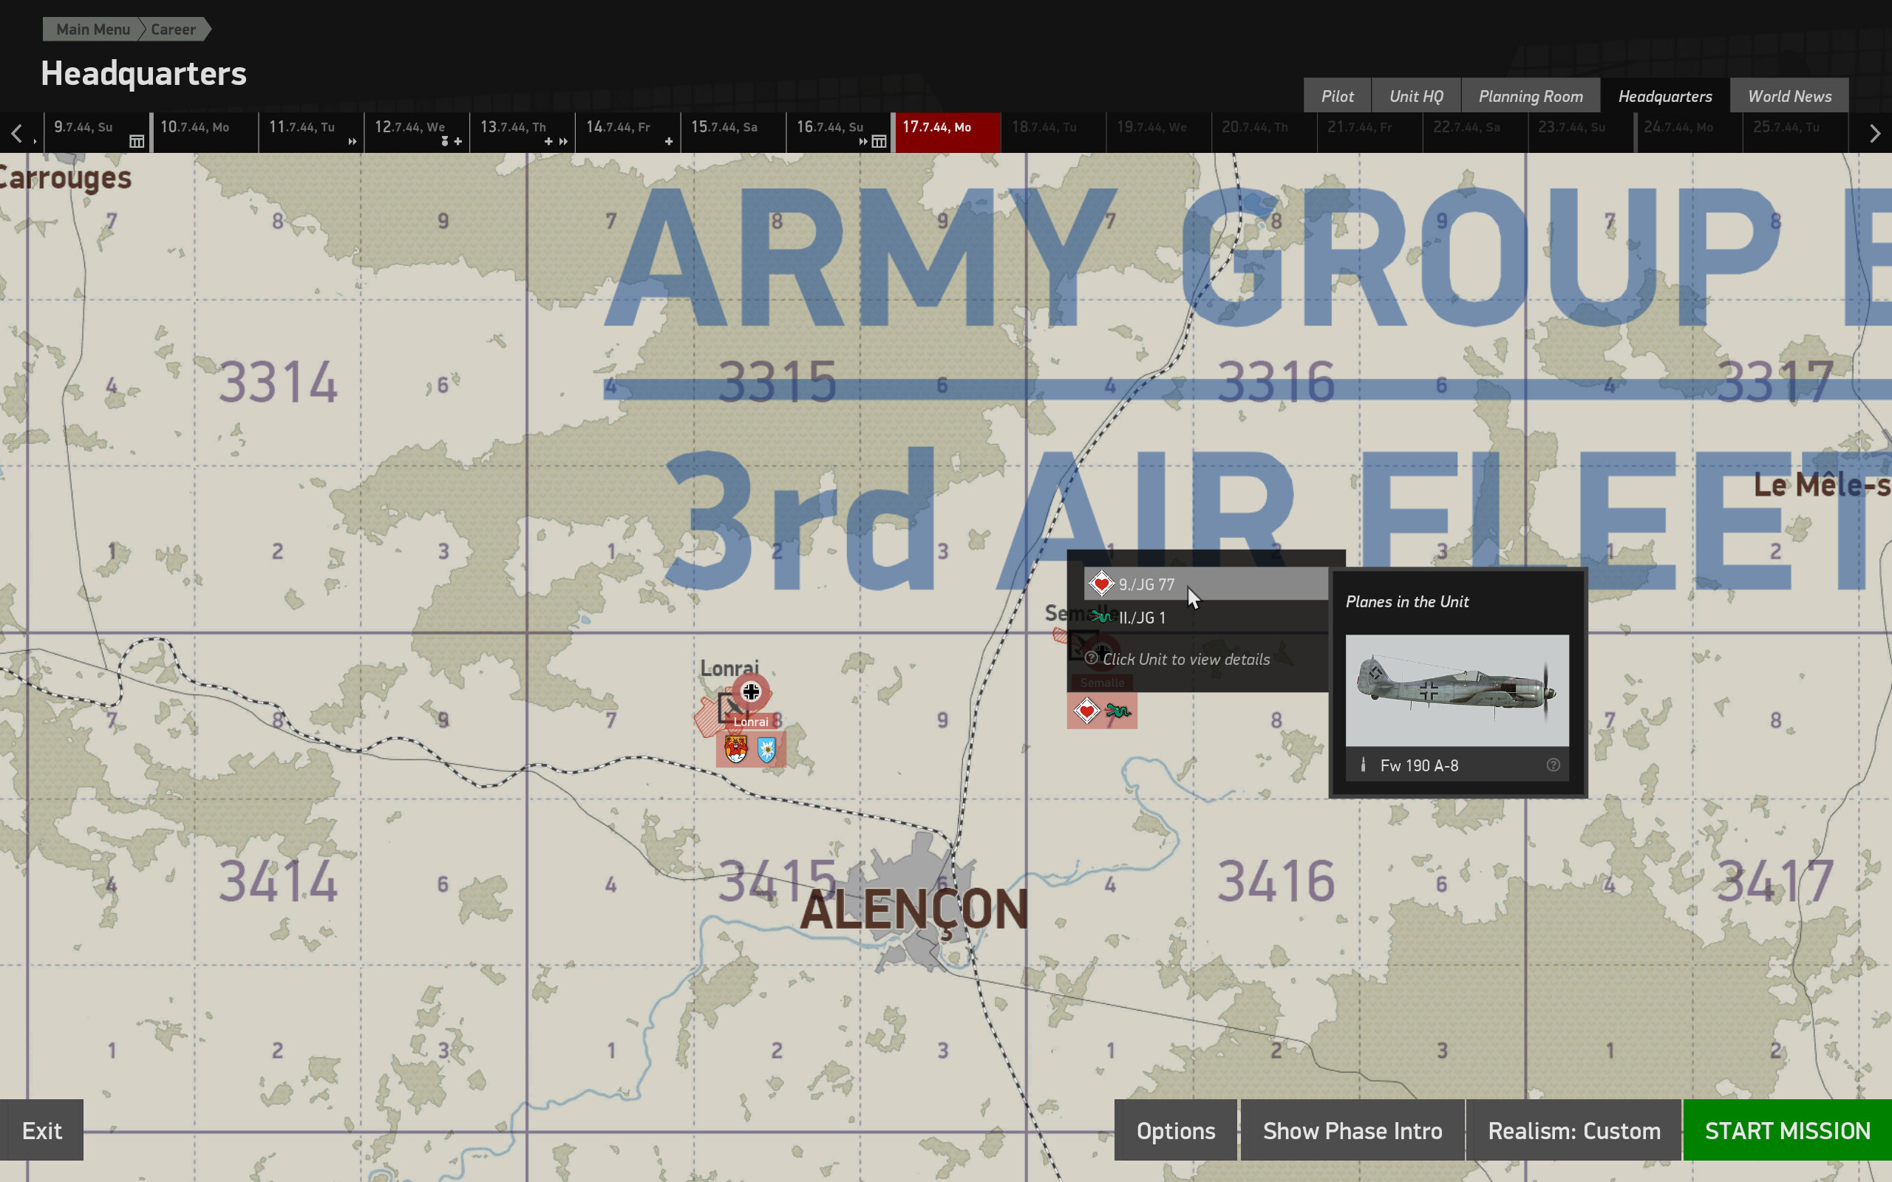Click the green dragon emblem below Semalle
The width and height of the screenshot is (1892, 1182).
1118,711
